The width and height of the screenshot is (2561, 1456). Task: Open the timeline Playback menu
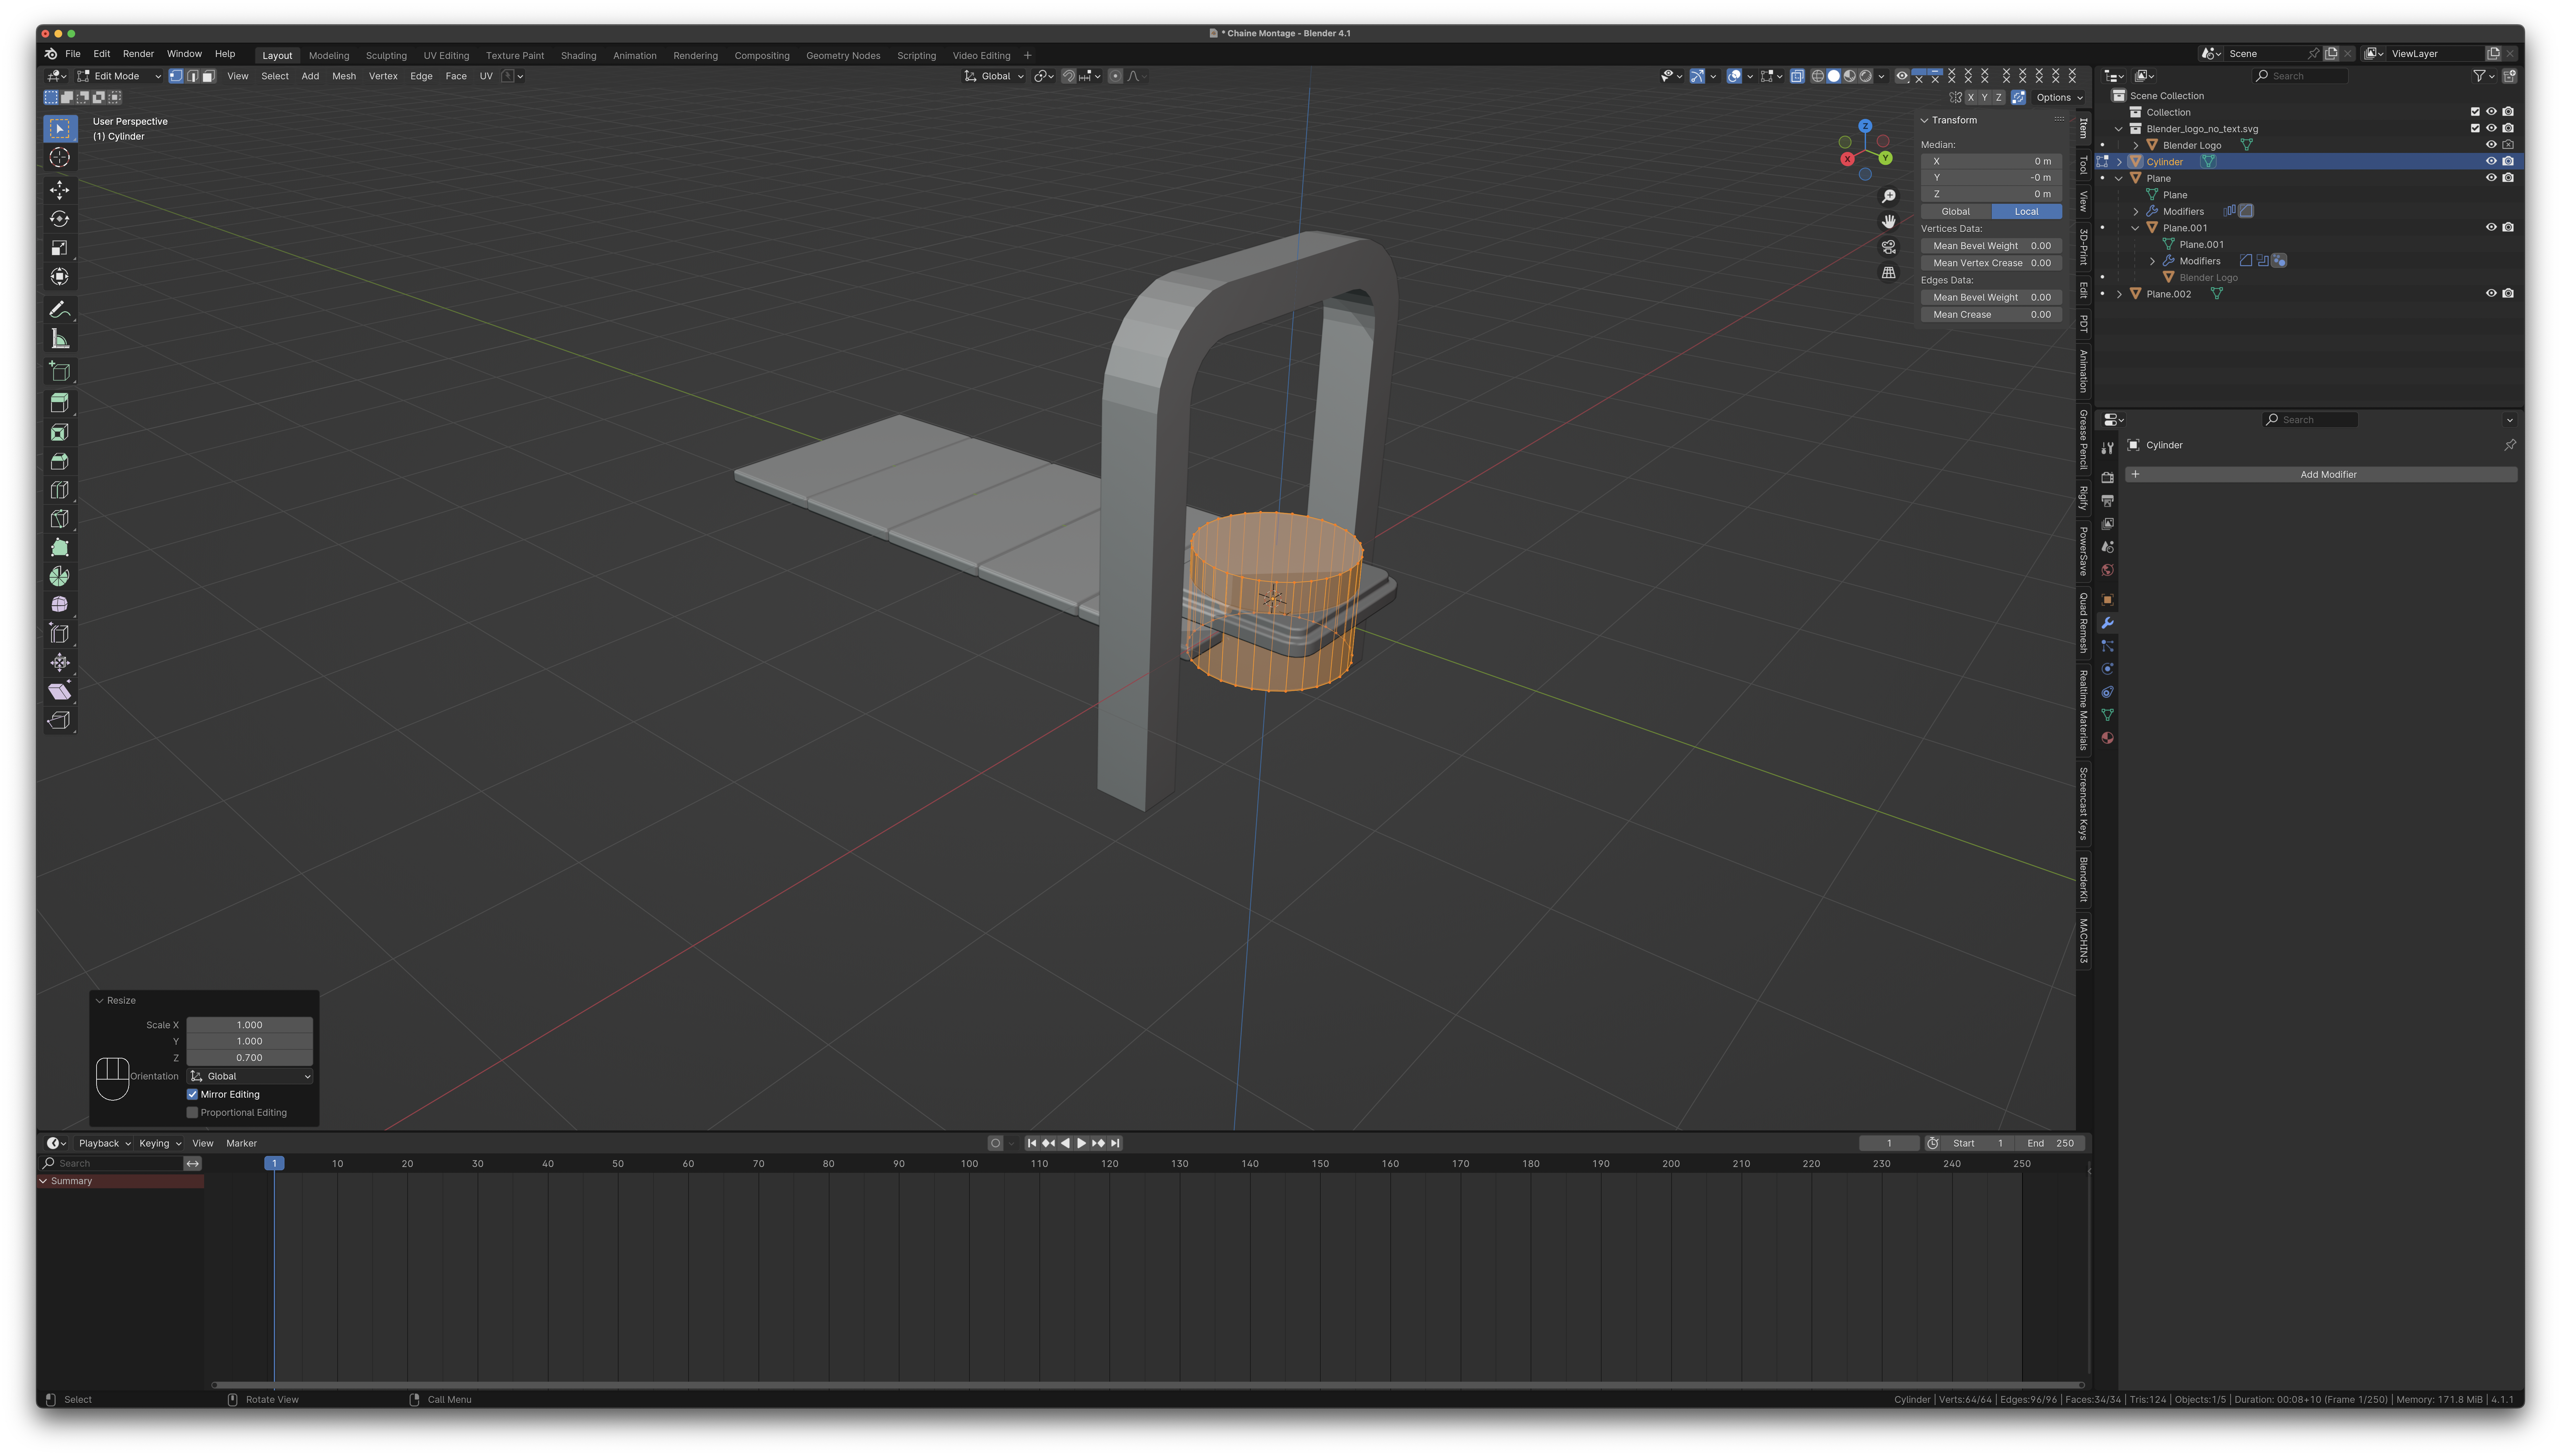coord(104,1143)
